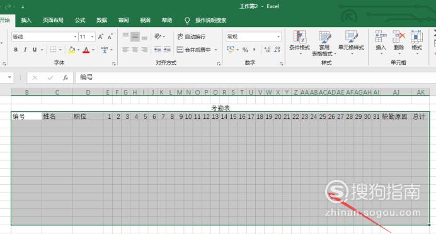Open 数字 dialog launcher
This screenshot has width=436, height=234.
click(x=282, y=64)
